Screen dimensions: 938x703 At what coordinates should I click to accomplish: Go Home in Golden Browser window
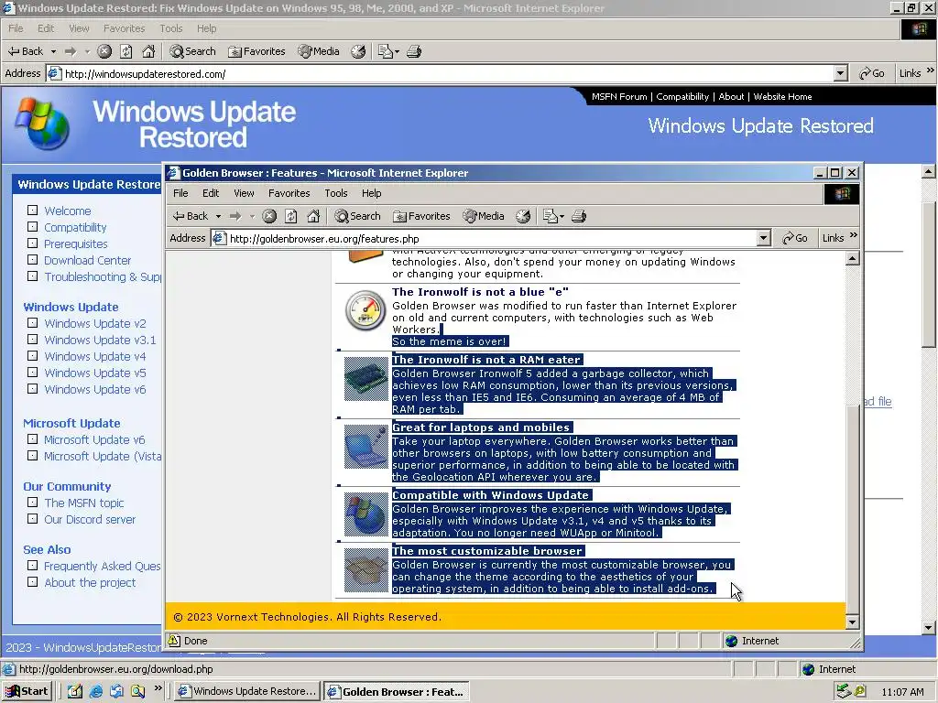313,216
